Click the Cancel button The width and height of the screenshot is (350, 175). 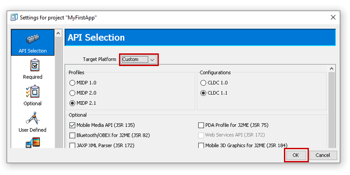(323, 155)
